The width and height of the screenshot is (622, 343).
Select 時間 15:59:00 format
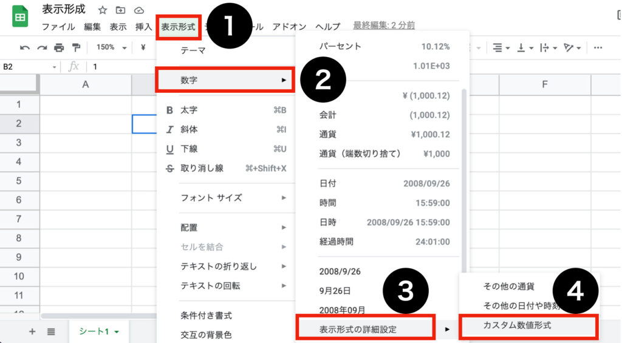(384, 203)
